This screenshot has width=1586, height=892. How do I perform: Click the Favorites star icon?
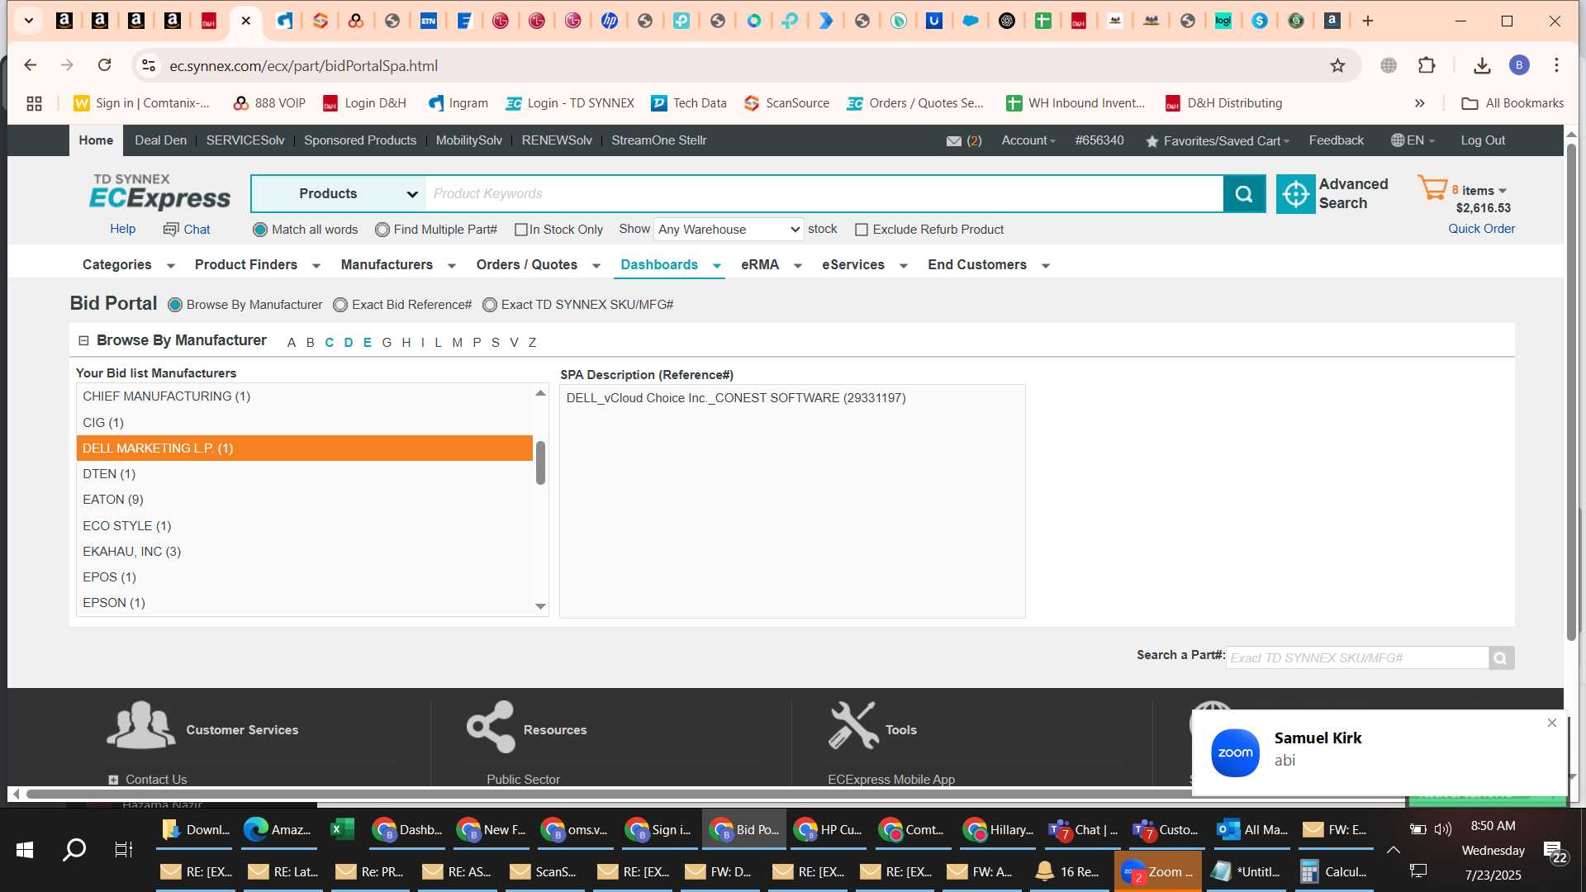pyautogui.click(x=1152, y=141)
